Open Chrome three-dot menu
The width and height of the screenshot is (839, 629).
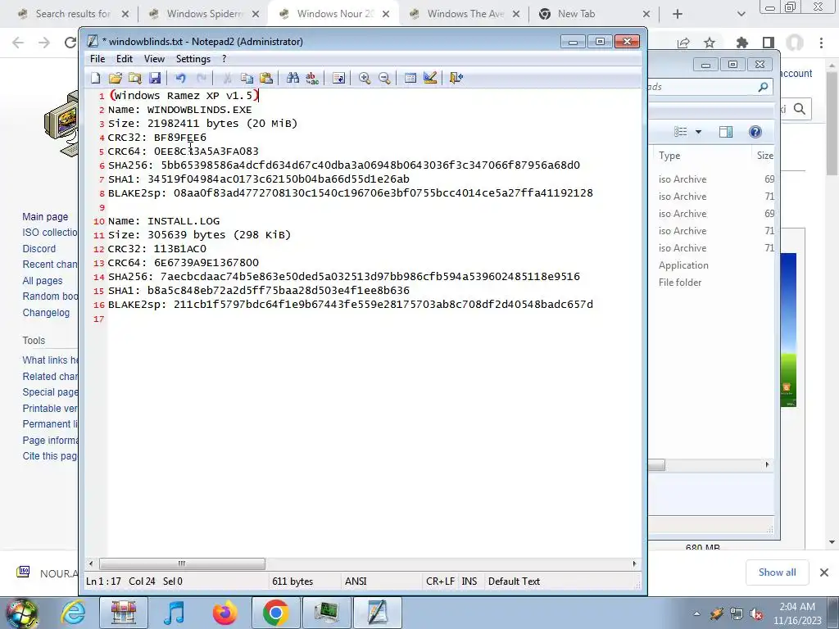821,43
